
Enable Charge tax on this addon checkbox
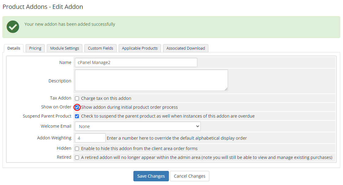[77, 99]
